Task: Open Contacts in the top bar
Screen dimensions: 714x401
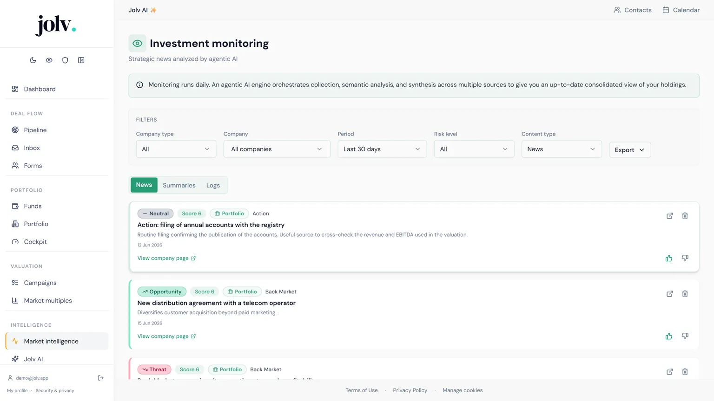Action: coord(633,10)
